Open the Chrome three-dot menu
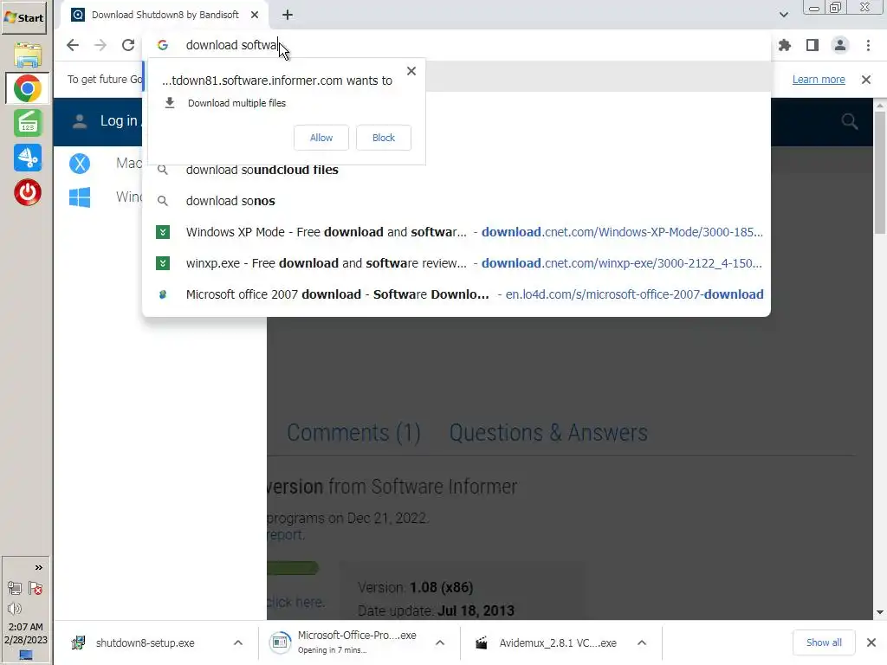887x665 pixels. [868, 45]
